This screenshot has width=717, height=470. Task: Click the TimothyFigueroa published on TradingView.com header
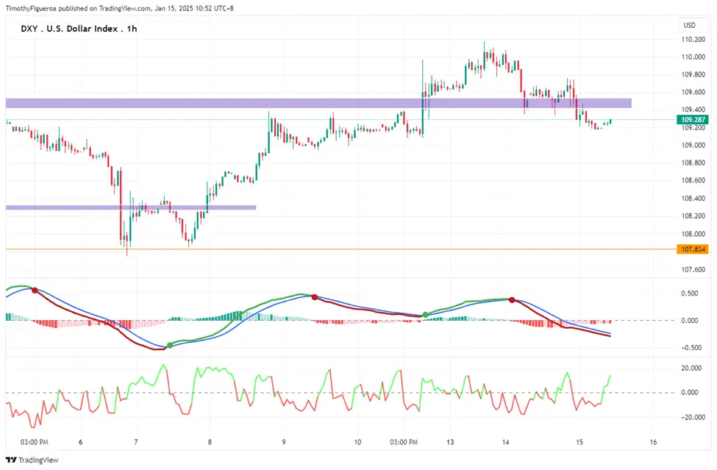[x=119, y=8]
